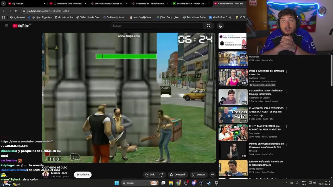
Task: Open the 'donaciones flow' bookmark
Action: [x=64, y=17]
